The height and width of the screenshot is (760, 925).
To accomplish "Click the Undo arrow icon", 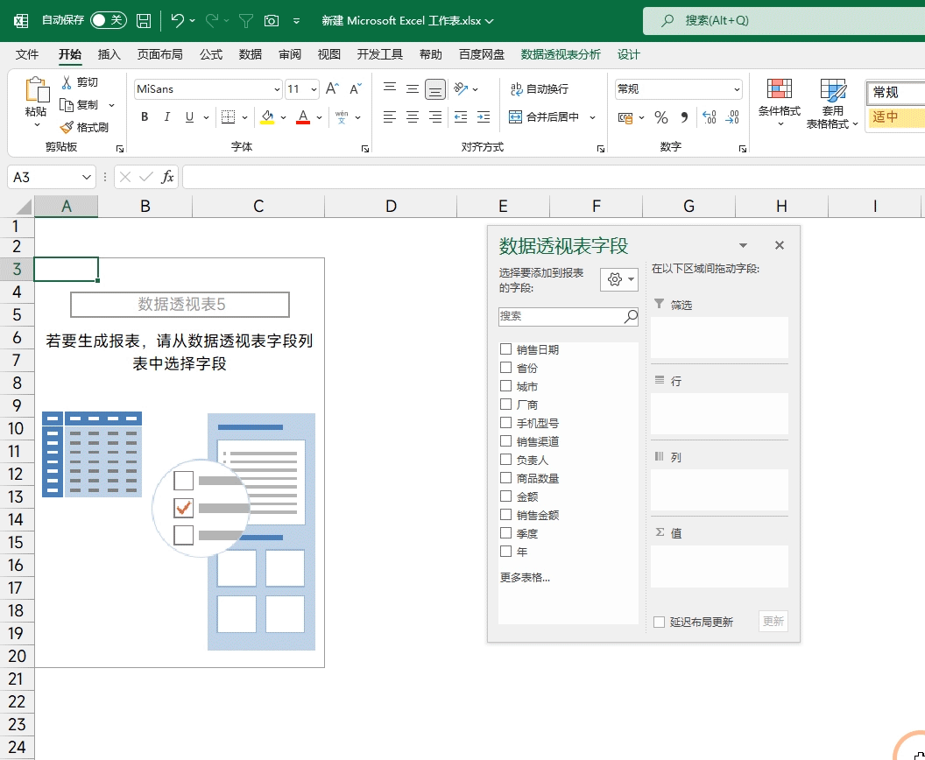I will point(178,20).
